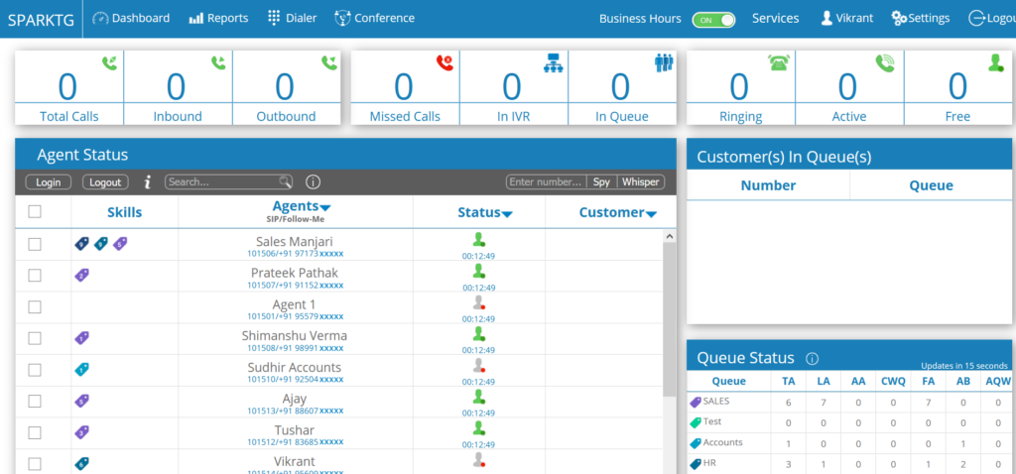Click the LA column header in Queue Status

pos(824,382)
